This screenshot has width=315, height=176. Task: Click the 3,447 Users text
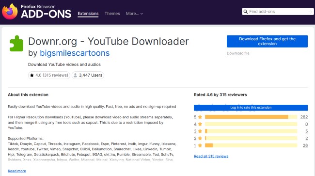coord(91,75)
